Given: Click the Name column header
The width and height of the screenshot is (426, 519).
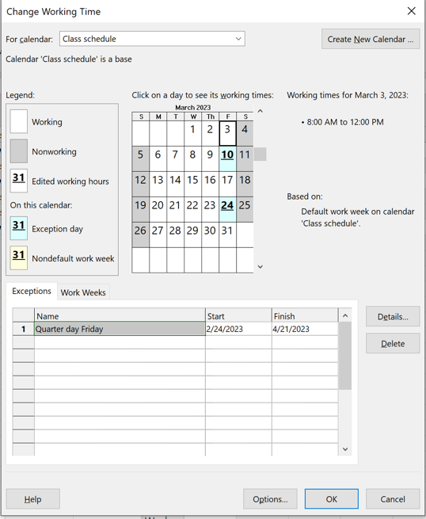Looking at the screenshot, I should [x=120, y=315].
